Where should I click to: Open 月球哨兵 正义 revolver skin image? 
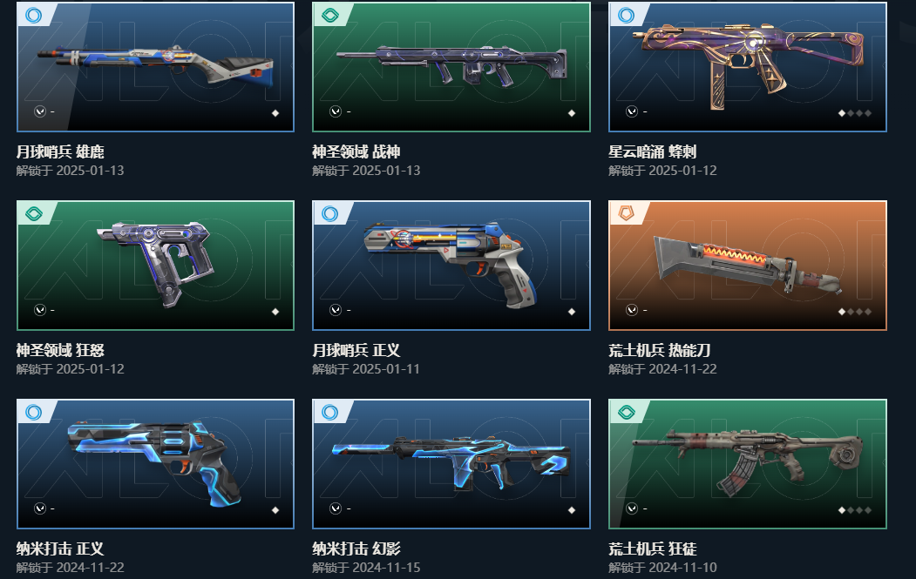click(x=451, y=266)
